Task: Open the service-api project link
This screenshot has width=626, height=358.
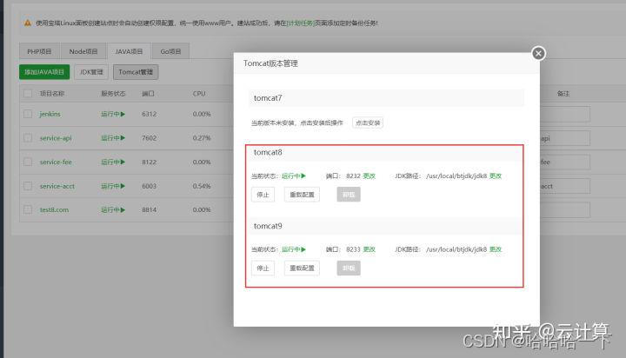Action: click(56, 138)
